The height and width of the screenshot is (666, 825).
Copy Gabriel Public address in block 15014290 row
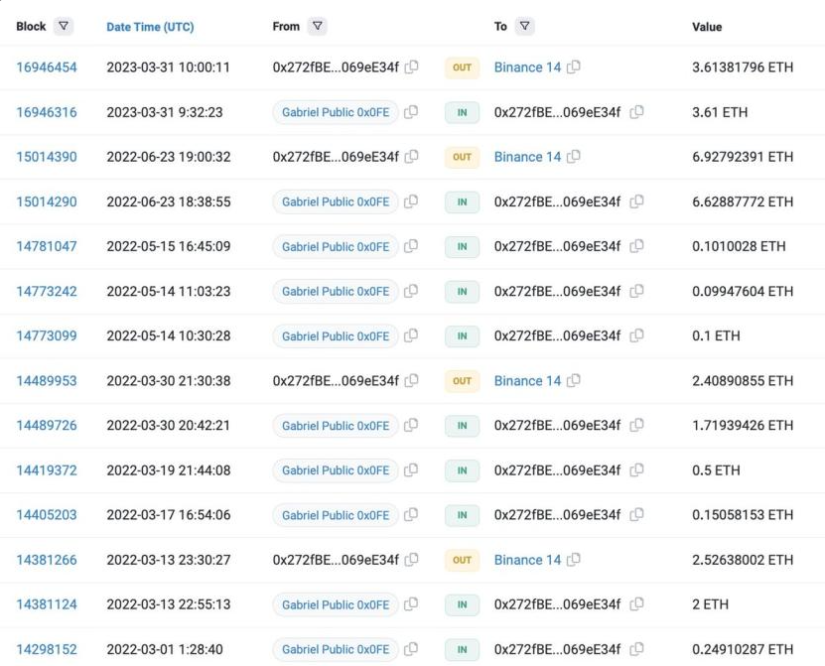pos(411,200)
